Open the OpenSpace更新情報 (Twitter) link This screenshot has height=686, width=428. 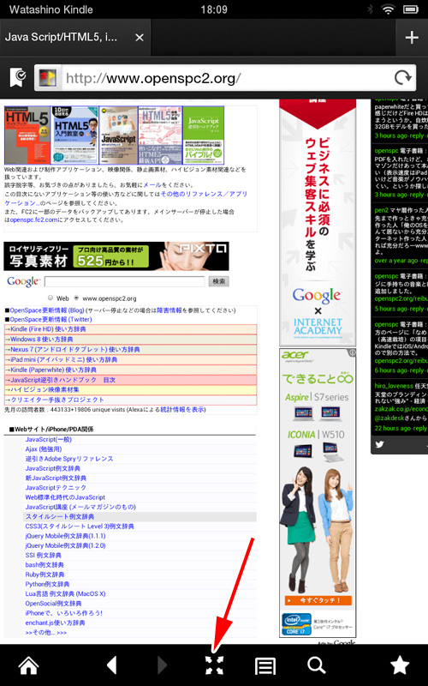pyautogui.click(x=51, y=319)
